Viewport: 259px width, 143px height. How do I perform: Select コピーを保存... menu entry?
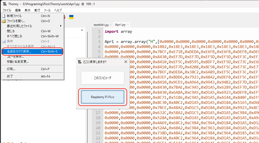coord(32,57)
